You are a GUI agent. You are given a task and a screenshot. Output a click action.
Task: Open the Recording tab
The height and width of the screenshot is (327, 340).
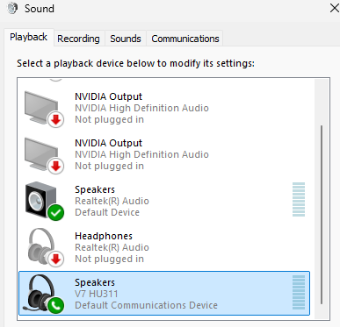78,39
